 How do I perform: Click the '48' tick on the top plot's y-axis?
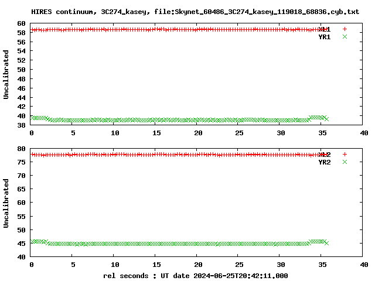[x=21, y=79]
